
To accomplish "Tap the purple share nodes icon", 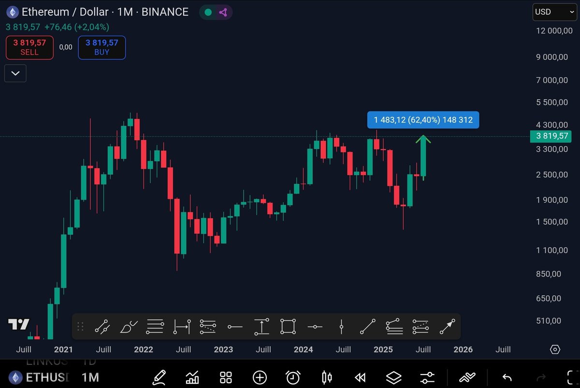I will pyautogui.click(x=223, y=12).
